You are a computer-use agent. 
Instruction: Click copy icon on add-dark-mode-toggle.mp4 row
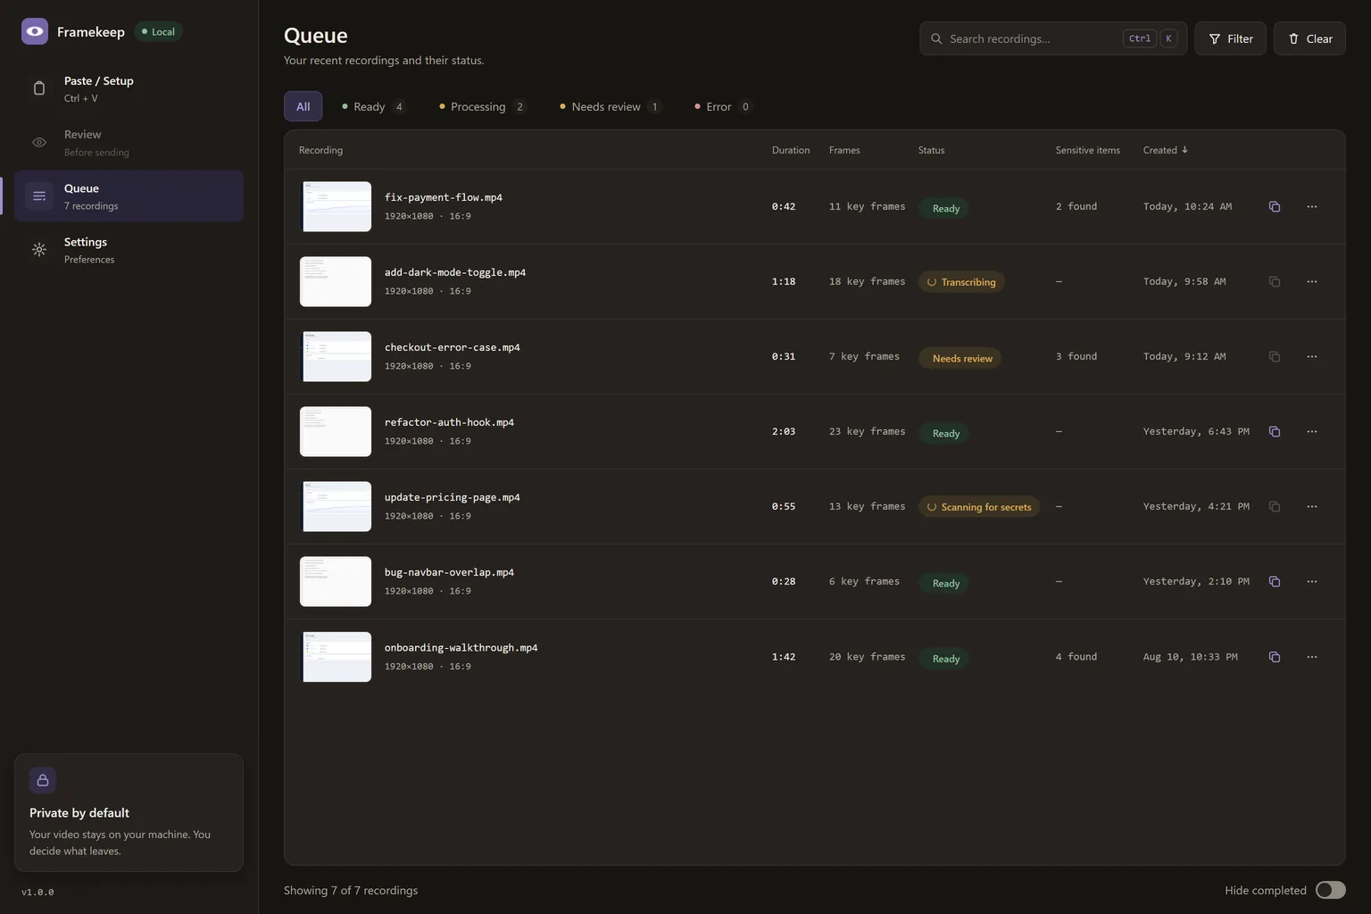pyautogui.click(x=1275, y=282)
